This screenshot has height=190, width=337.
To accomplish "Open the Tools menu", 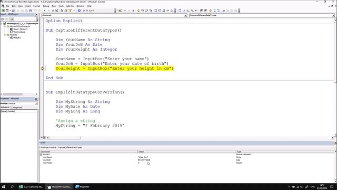I will tap(61, 6).
